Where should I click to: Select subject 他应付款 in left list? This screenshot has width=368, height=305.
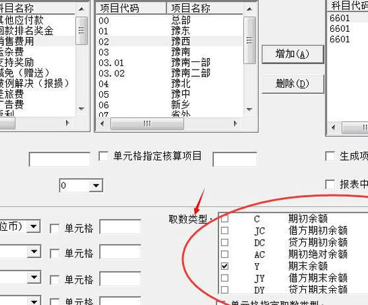[37, 20]
